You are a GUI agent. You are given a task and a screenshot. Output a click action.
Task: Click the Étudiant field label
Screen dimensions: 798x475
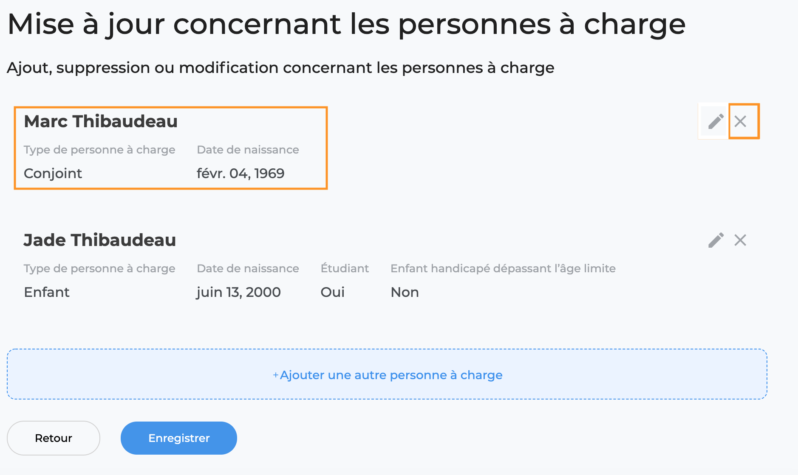pyautogui.click(x=345, y=268)
